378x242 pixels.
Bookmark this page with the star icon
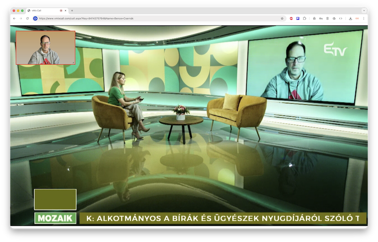[282, 18]
